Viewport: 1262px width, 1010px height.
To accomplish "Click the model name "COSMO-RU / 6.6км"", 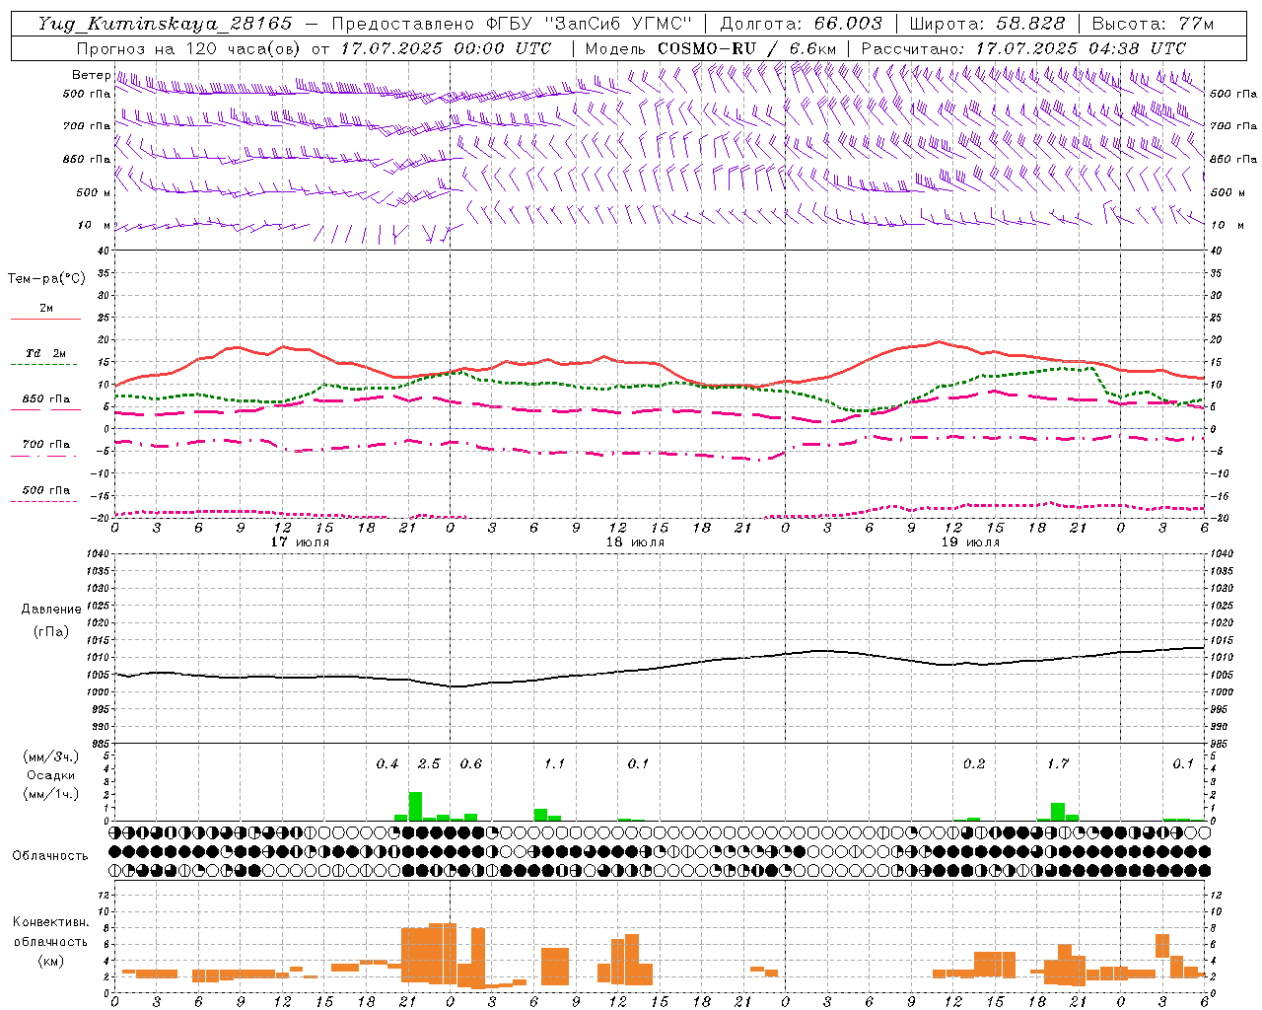I will (x=747, y=48).
